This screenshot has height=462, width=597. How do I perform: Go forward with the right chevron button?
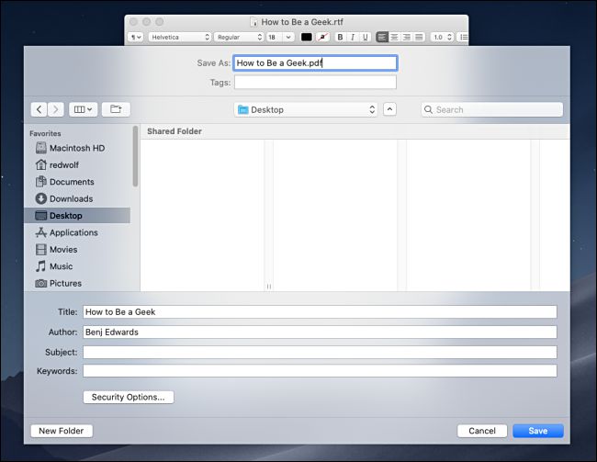click(56, 109)
